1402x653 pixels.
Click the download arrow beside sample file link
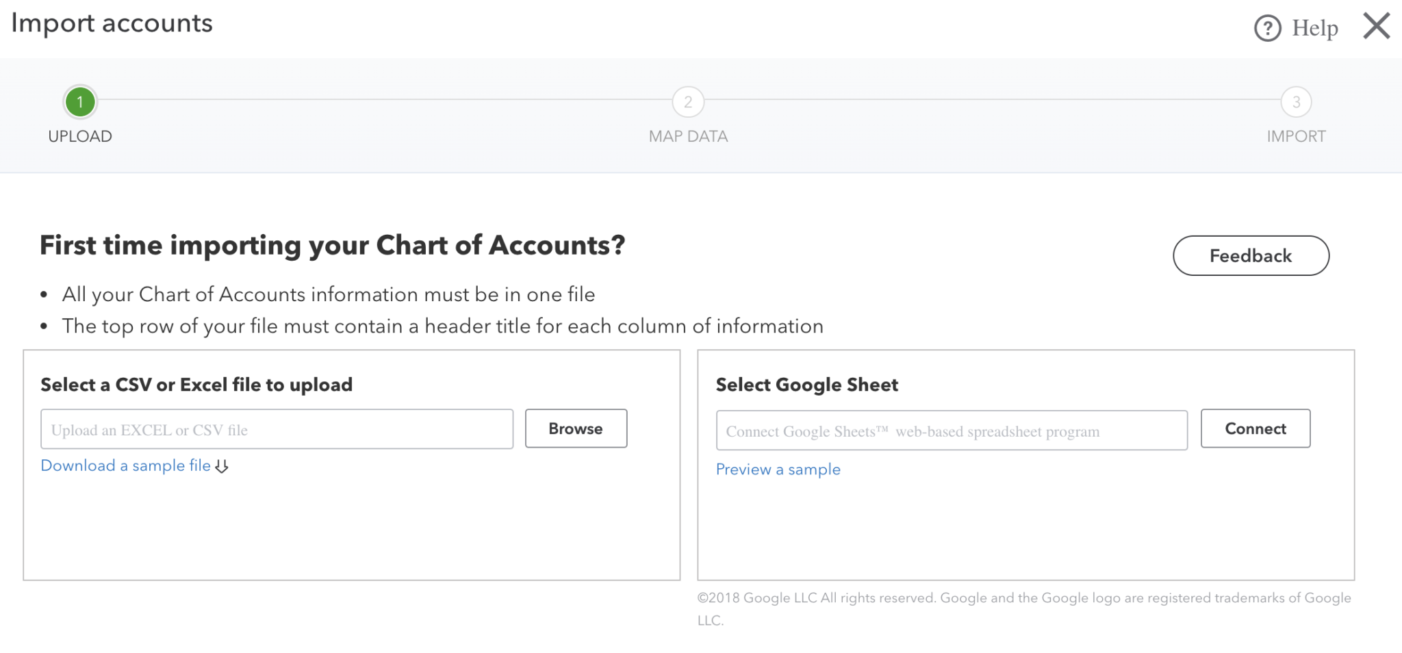tap(221, 465)
